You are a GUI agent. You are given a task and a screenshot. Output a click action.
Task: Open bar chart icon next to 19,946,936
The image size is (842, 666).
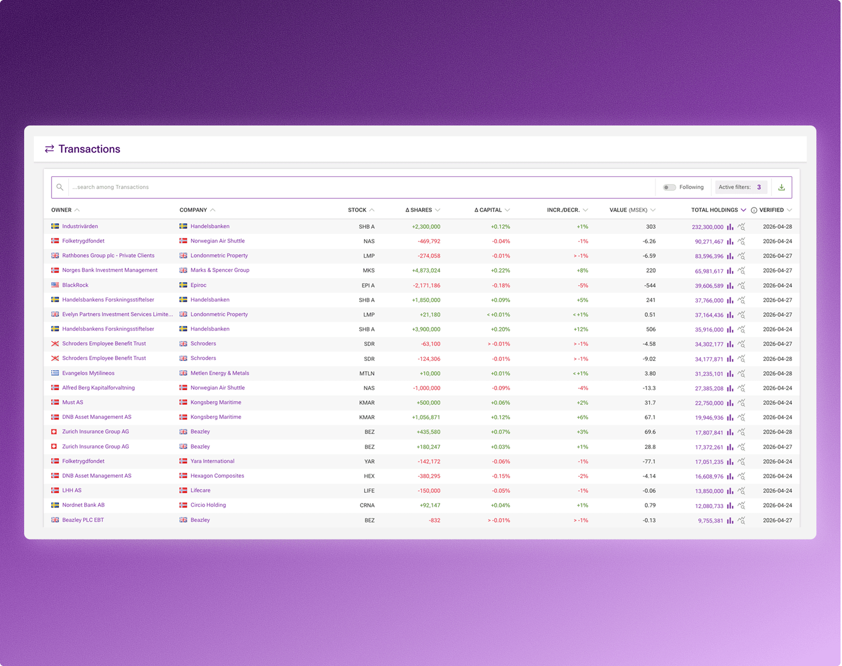[x=730, y=417]
